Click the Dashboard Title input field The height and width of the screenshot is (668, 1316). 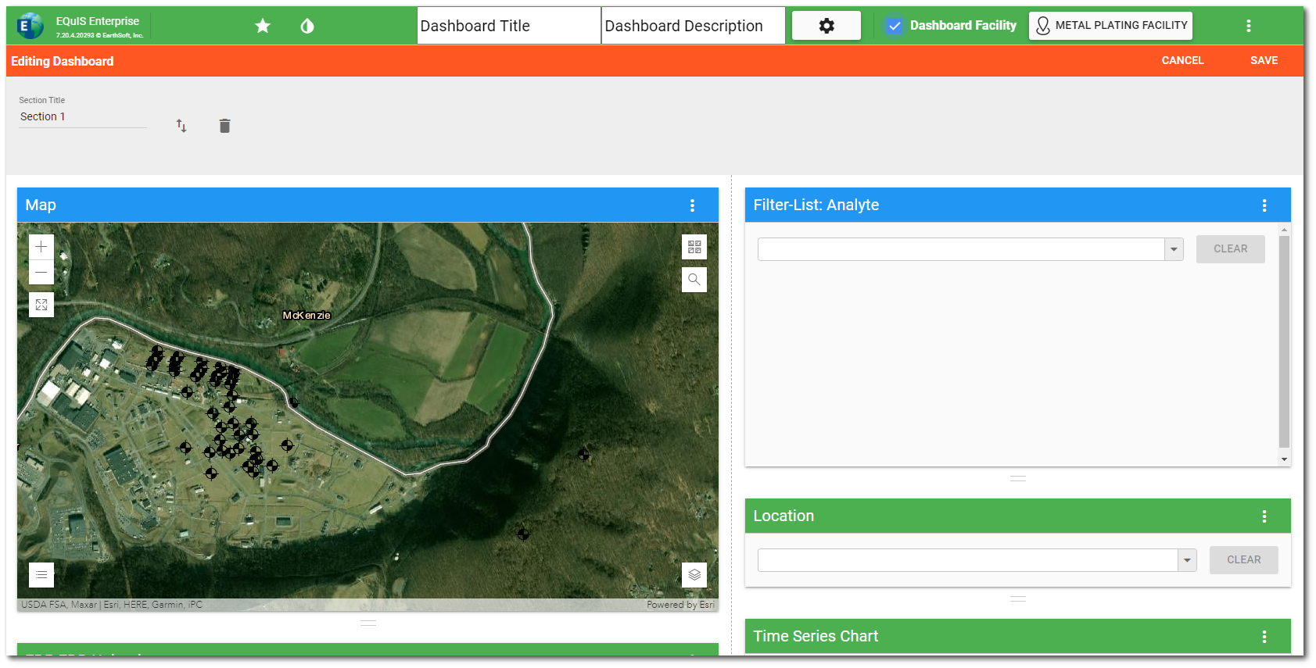[x=508, y=26]
